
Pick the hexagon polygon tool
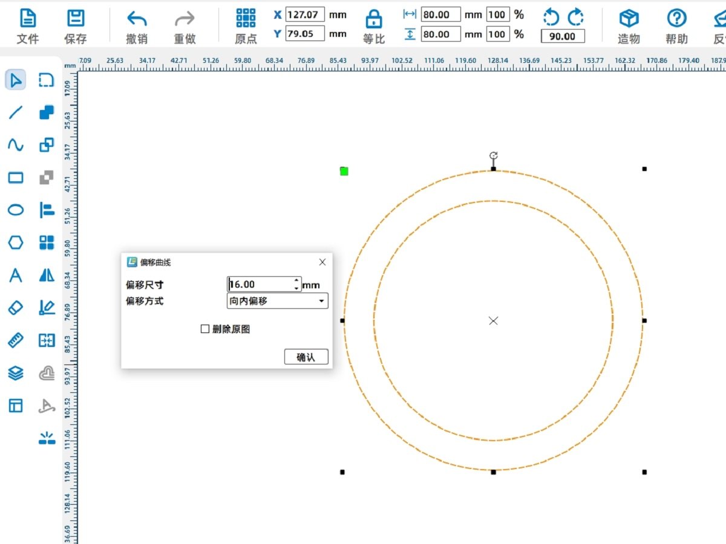coord(16,243)
